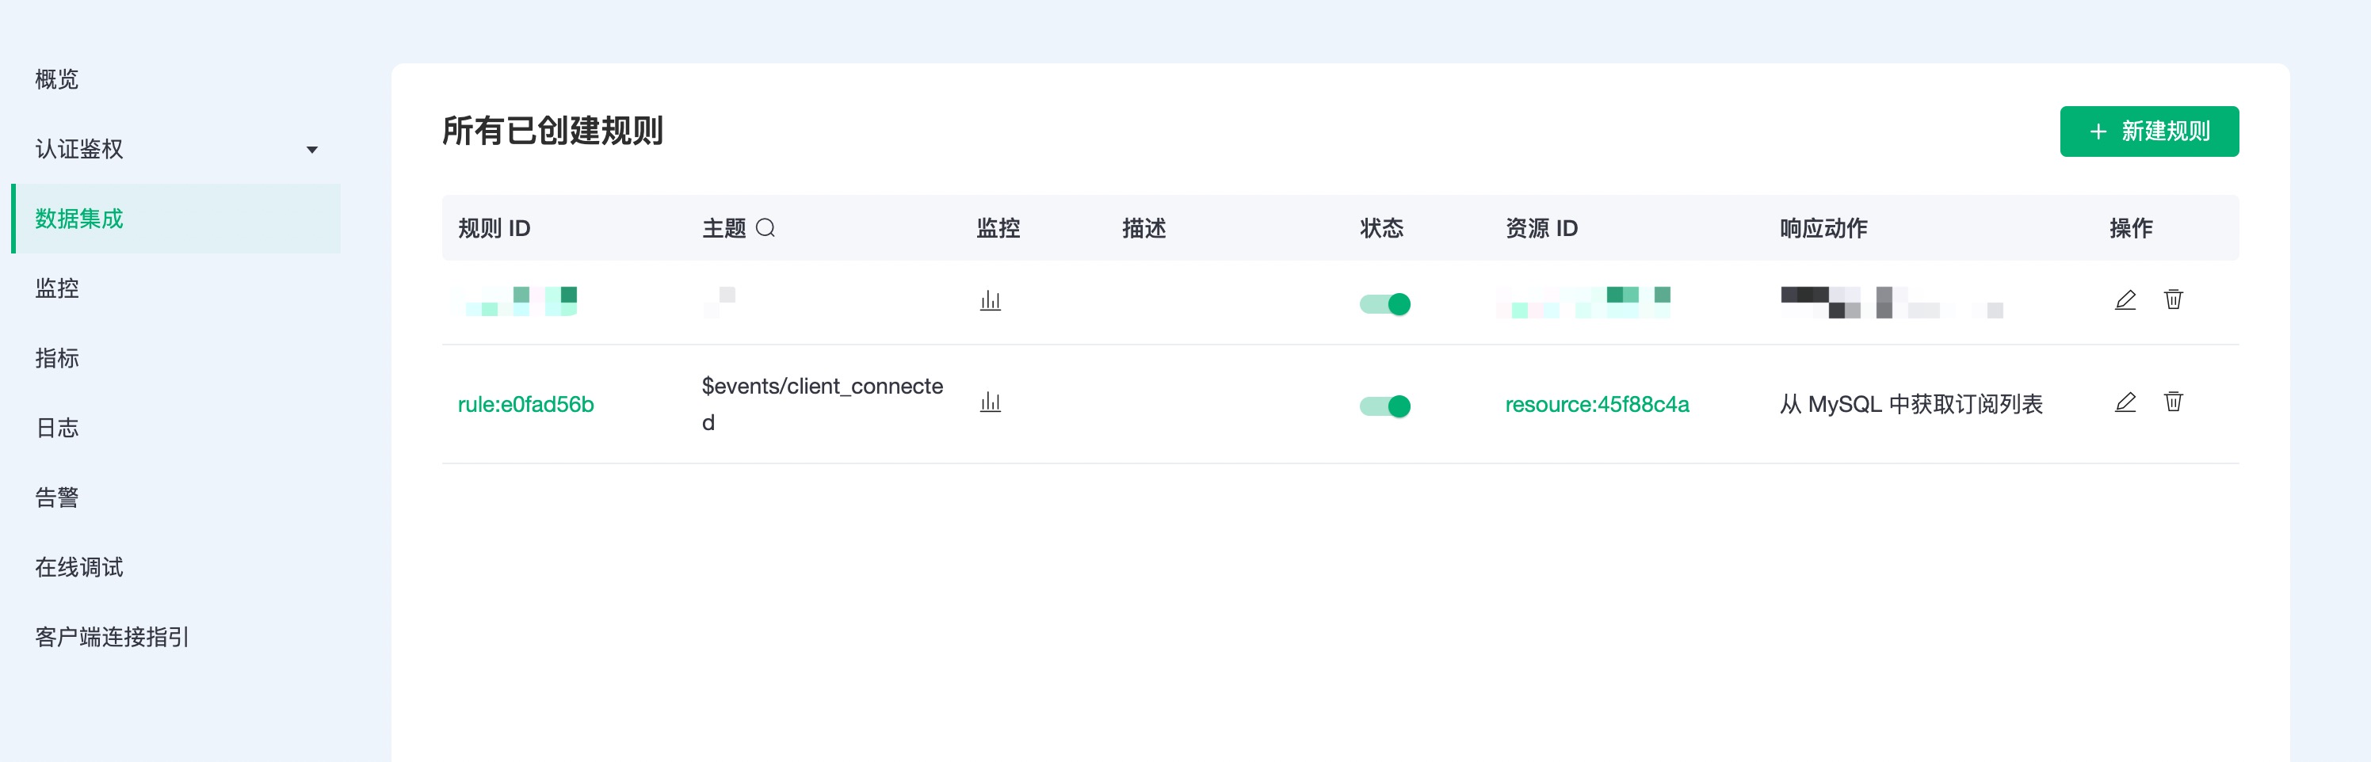
Task: Disable the status toggle for rule:e0fad56b
Action: pyautogui.click(x=1384, y=406)
